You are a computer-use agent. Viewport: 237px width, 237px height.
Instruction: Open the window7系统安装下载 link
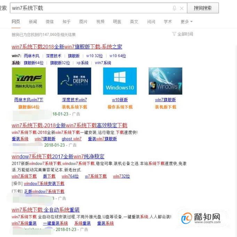coord(44,184)
